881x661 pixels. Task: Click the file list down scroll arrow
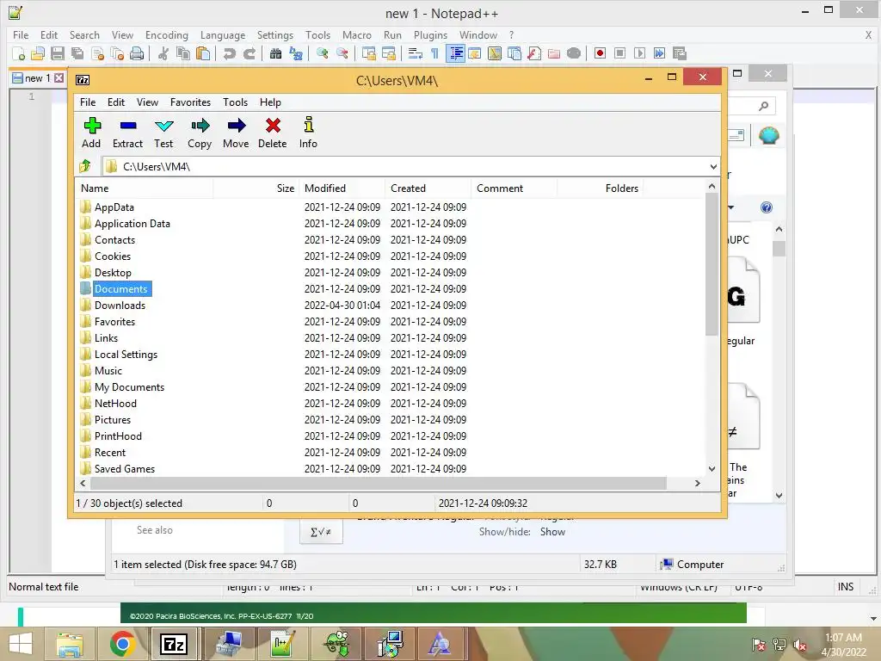(712, 469)
